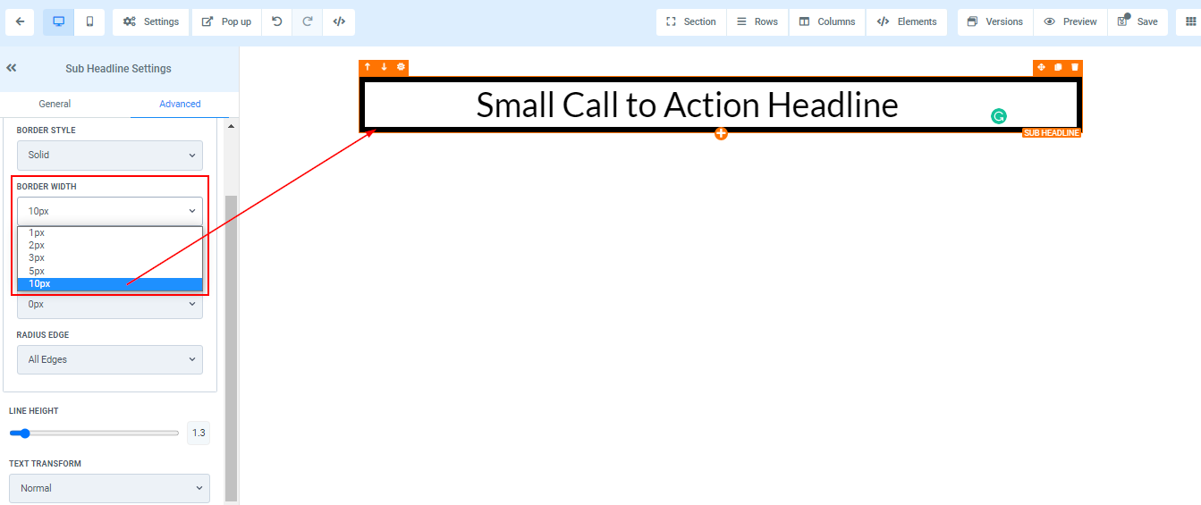Add new element with plus icon

[x=721, y=134]
